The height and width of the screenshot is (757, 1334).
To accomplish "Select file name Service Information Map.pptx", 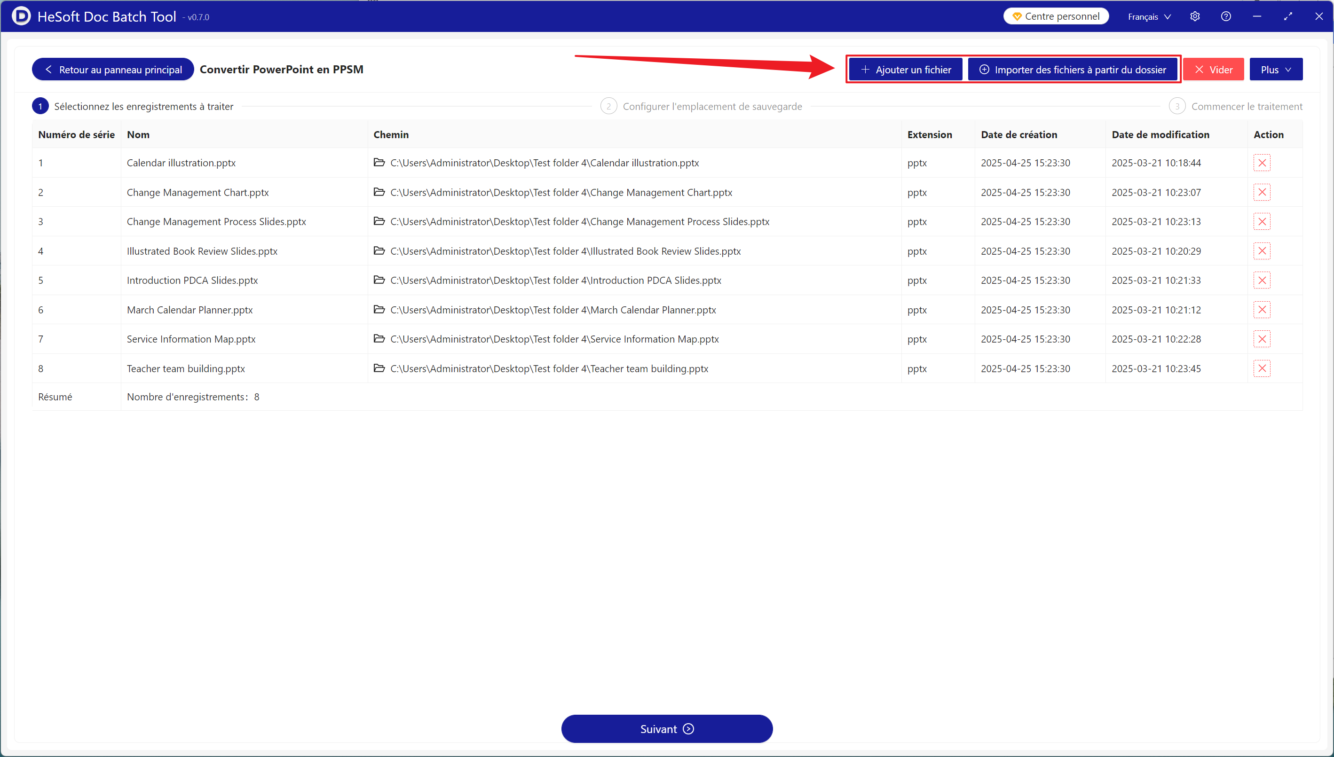I will tap(191, 339).
